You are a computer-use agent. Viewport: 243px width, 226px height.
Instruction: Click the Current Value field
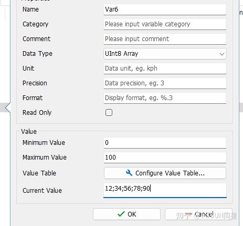[165, 190]
